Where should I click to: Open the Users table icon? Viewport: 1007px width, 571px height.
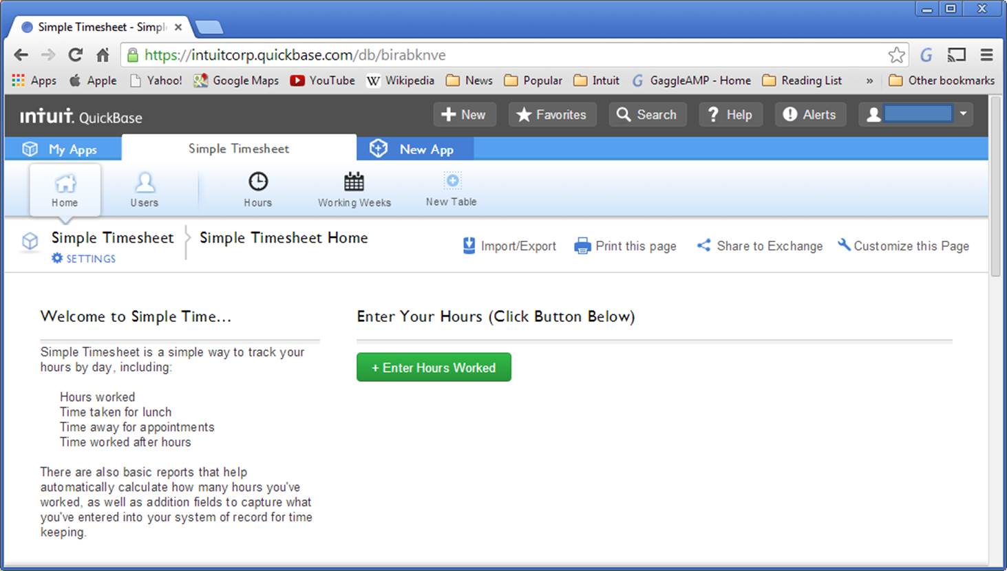[x=145, y=190]
